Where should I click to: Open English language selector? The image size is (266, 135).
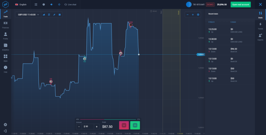coord(21,4)
